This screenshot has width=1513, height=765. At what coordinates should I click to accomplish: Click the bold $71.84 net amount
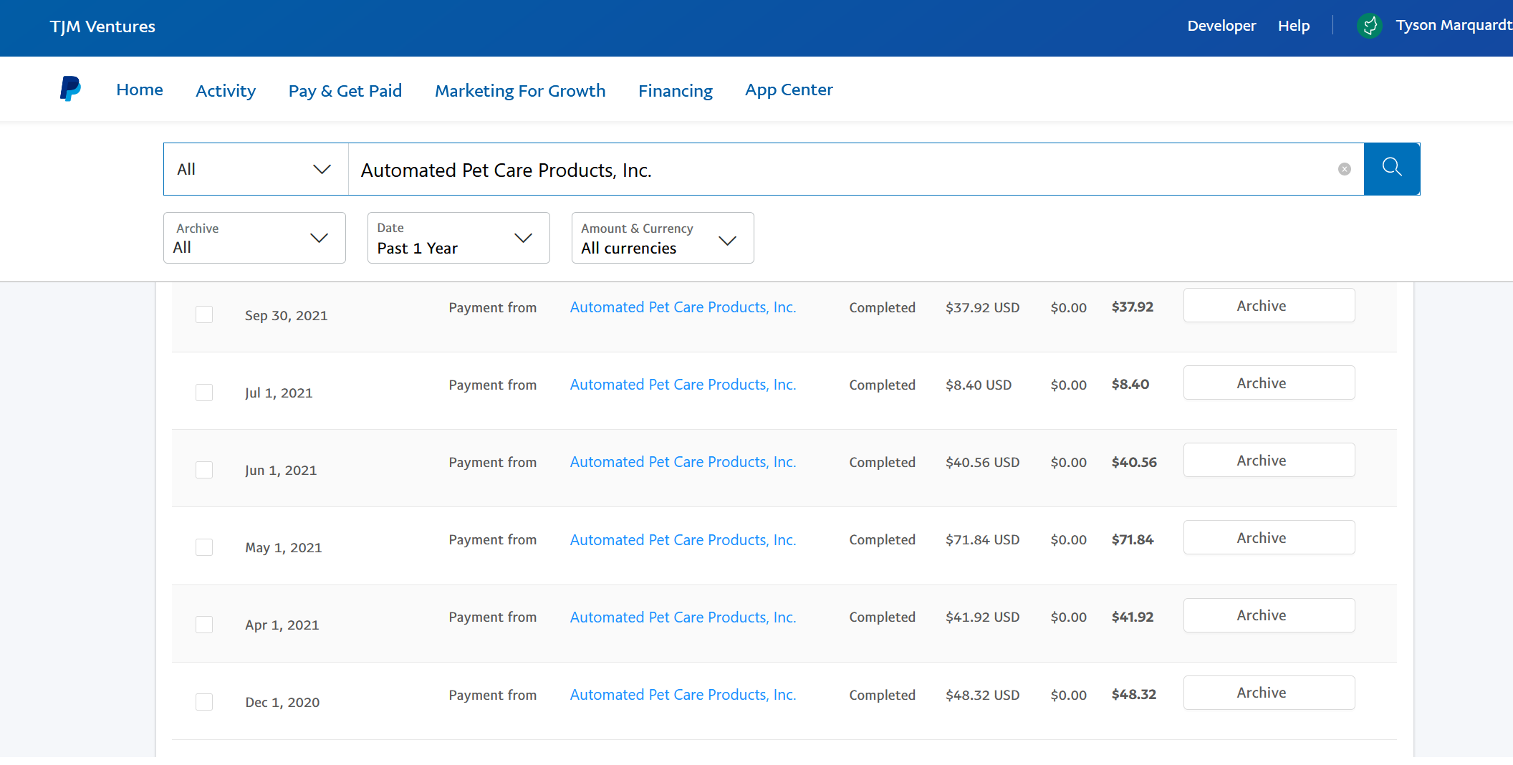pyautogui.click(x=1133, y=539)
